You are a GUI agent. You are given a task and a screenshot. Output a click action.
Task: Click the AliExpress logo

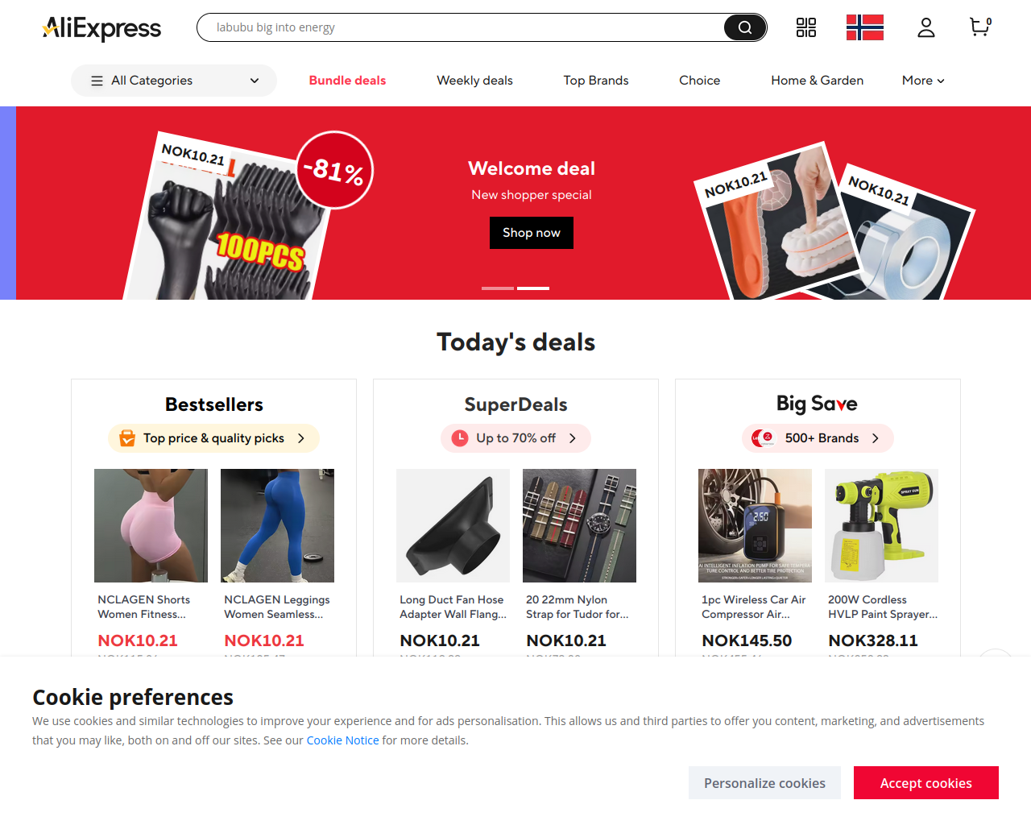pos(101,28)
